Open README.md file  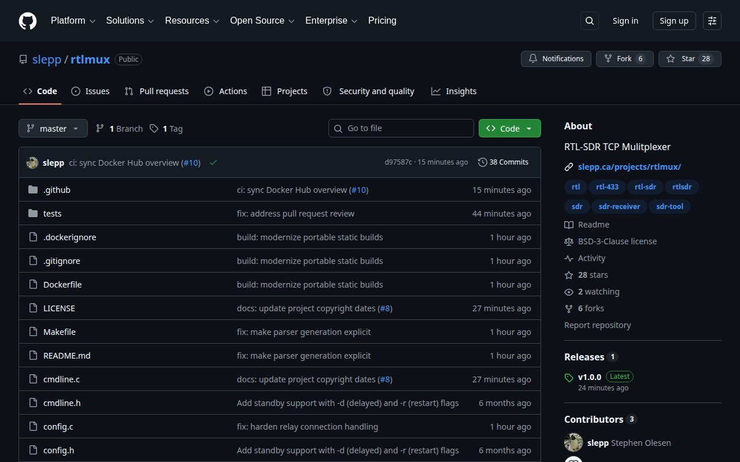pyautogui.click(x=67, y=356)
